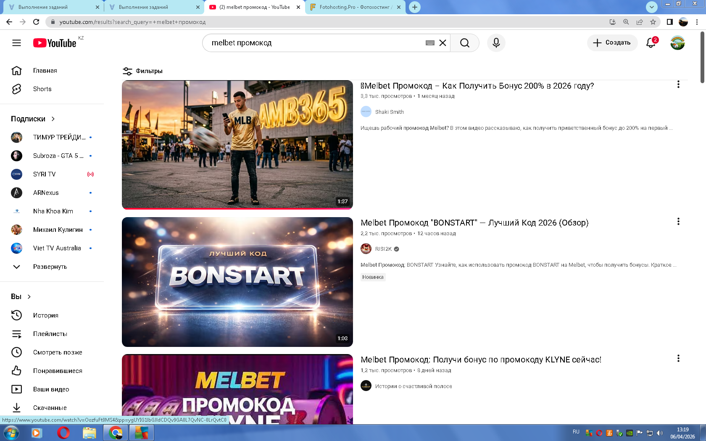Launch Opera from the taskbar
This screenshot has width=706, height=441.
click(63, 433)
